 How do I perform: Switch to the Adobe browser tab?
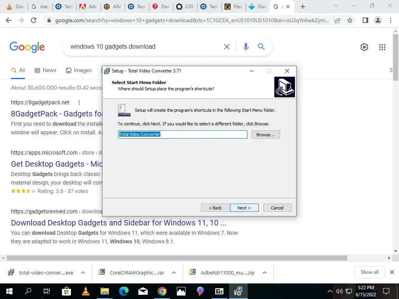[88, 7]
